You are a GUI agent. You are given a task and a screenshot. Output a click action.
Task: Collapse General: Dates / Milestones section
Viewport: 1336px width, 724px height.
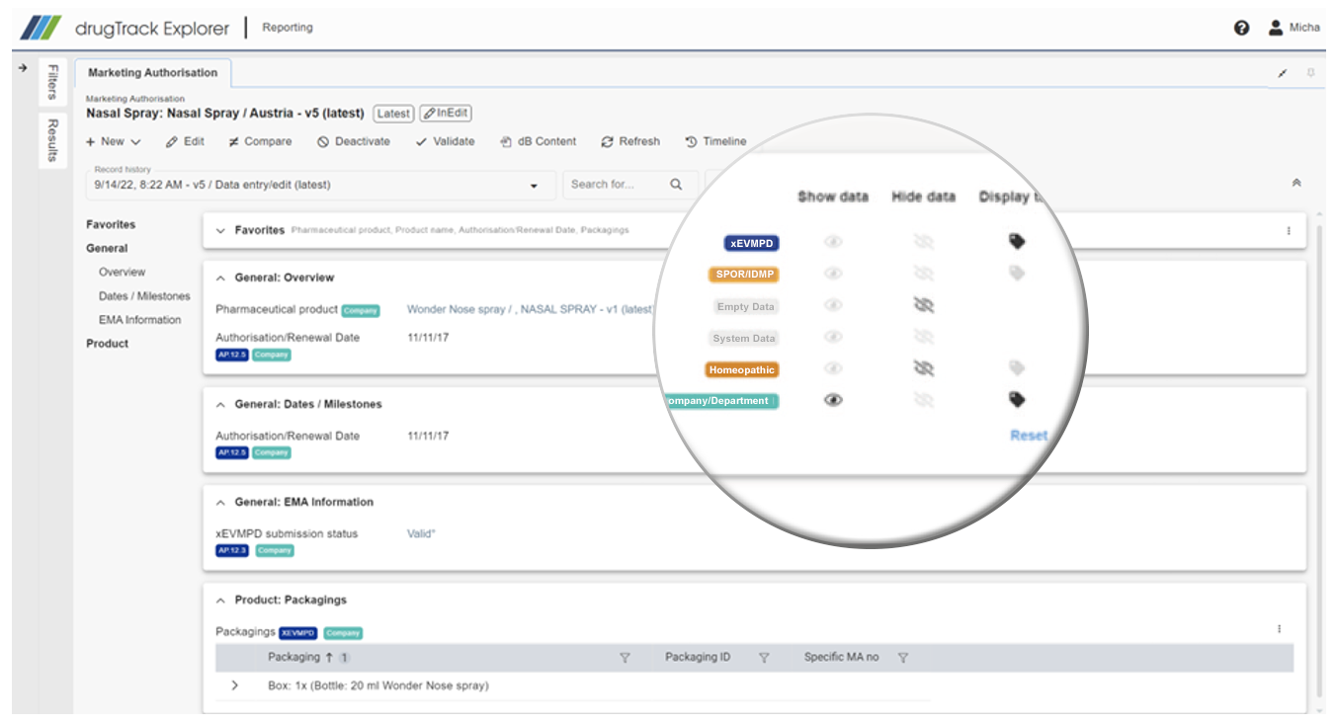[x=219, y=404]
